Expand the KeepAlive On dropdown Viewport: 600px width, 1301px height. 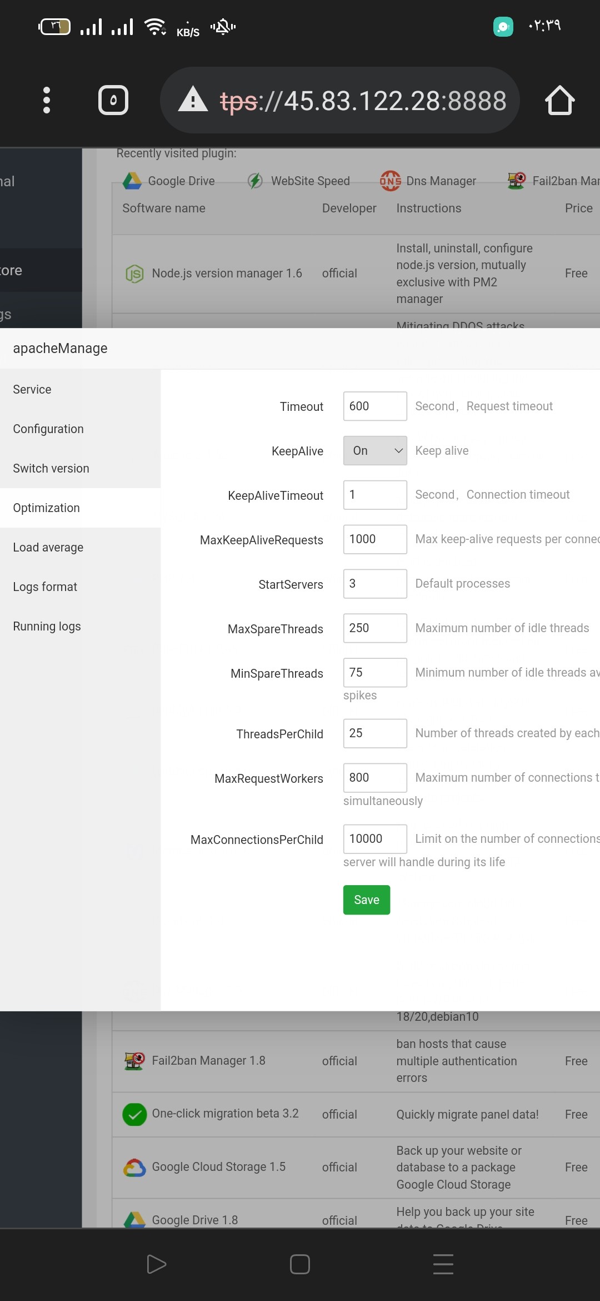click(x=375, y=450)
